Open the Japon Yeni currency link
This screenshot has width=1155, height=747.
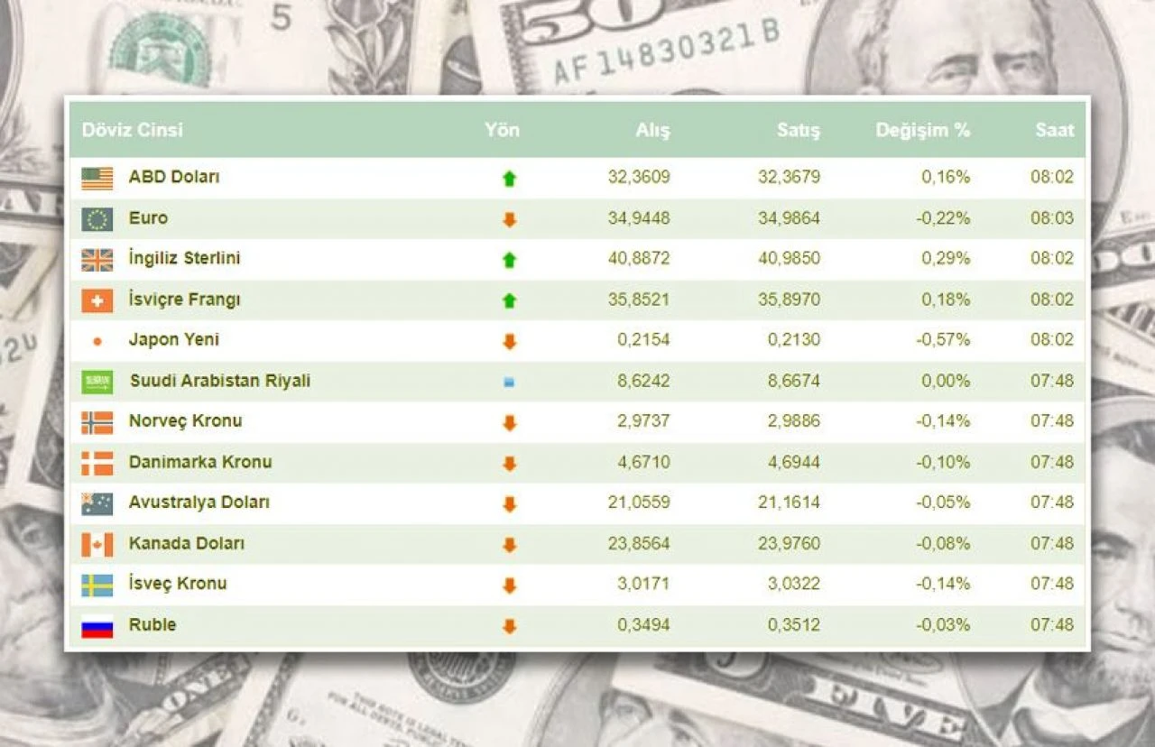click(173, 339)
